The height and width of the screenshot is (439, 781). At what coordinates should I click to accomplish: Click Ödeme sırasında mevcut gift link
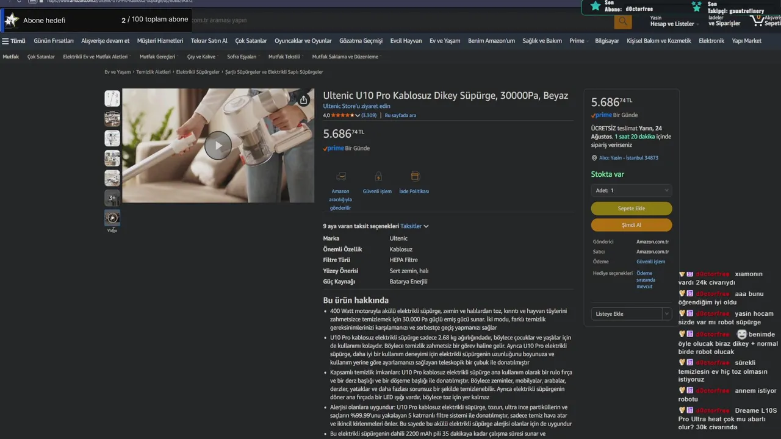tap(646, 280)
